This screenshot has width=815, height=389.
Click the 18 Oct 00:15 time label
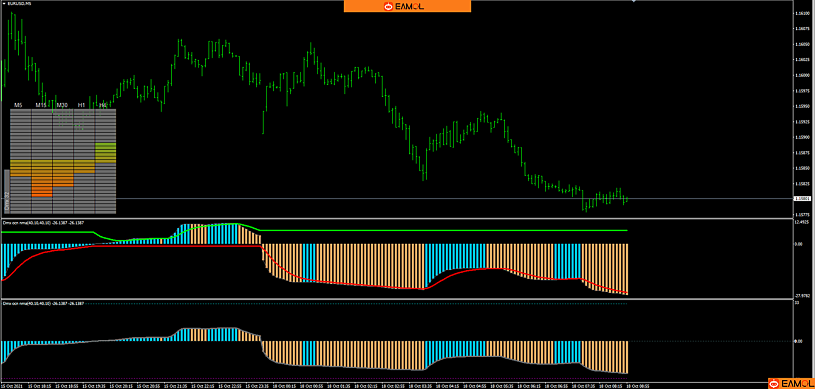click(284, 386)
